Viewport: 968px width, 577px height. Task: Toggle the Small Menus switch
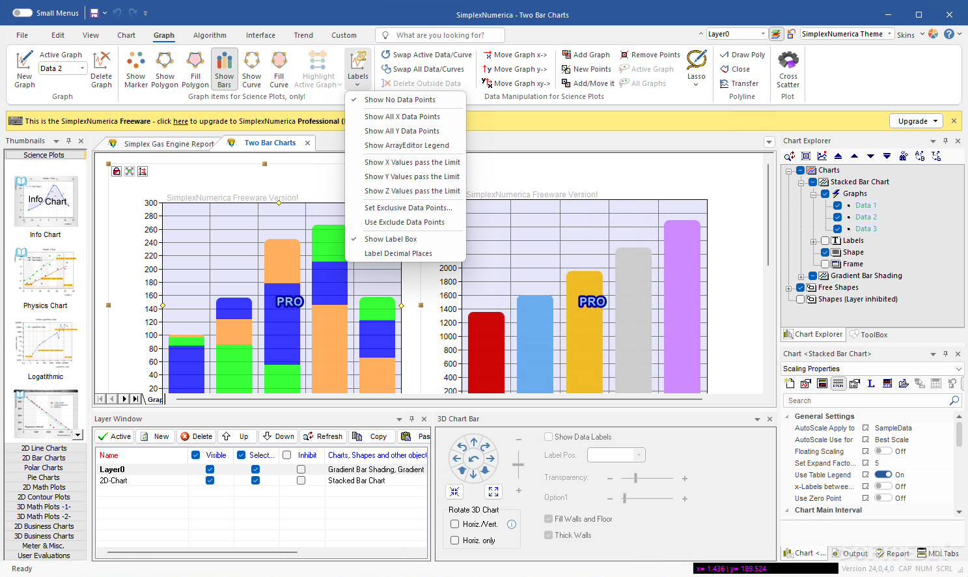tap(22, 13)
